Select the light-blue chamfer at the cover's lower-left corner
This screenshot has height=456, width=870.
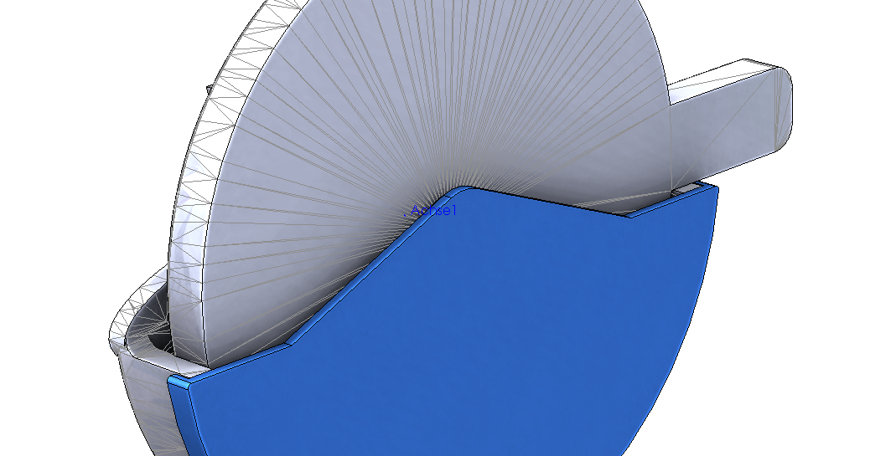coord(179,382)
